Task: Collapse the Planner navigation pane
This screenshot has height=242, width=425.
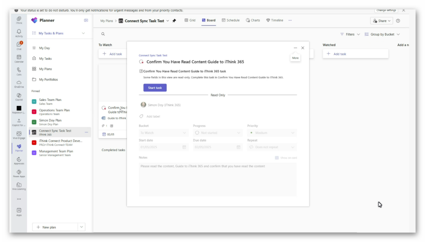Action: point(86,20)
